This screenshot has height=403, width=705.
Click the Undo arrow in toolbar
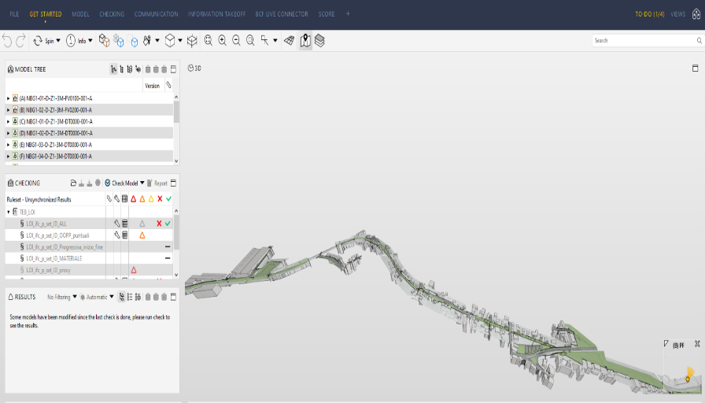click(7, 40)
